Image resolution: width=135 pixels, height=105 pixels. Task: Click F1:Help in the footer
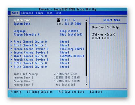16,92
